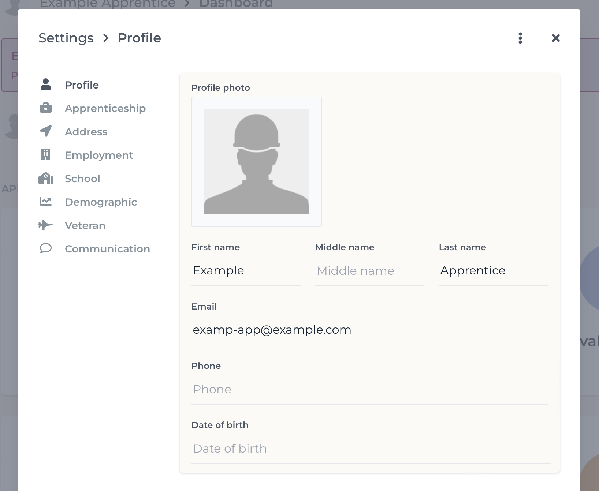Click the breadcrumb chevron separator
The height and width of the screenshot is (491, 599).
(106, 38)
